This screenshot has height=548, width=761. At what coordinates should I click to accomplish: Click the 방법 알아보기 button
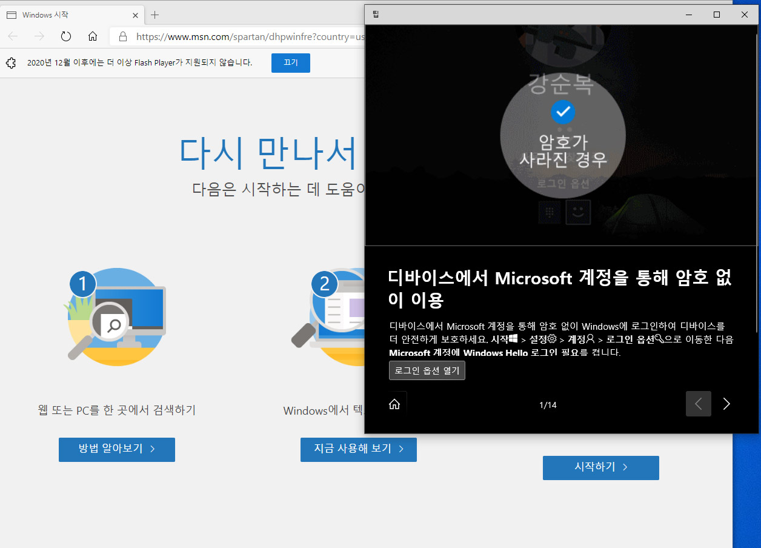pyautogui.click(x=117, y=449)
